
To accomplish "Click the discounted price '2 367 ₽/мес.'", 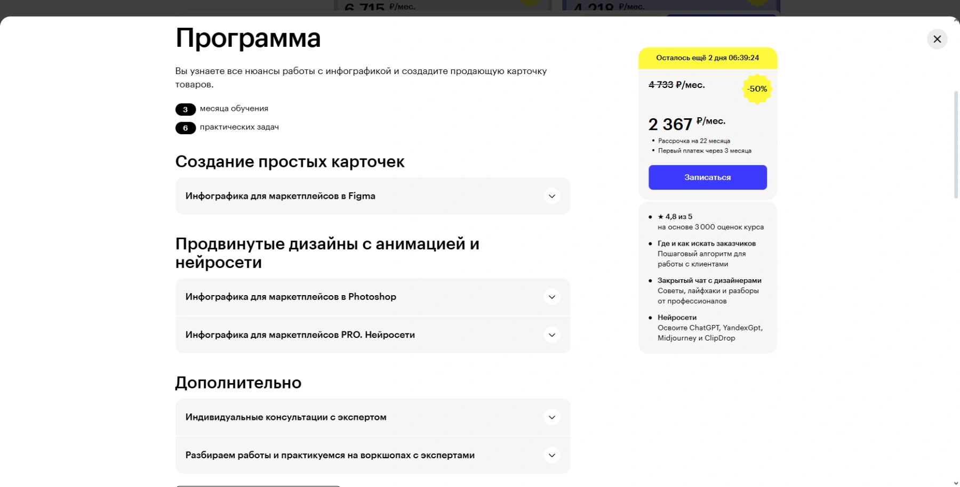I will click(x=686, y=123).
